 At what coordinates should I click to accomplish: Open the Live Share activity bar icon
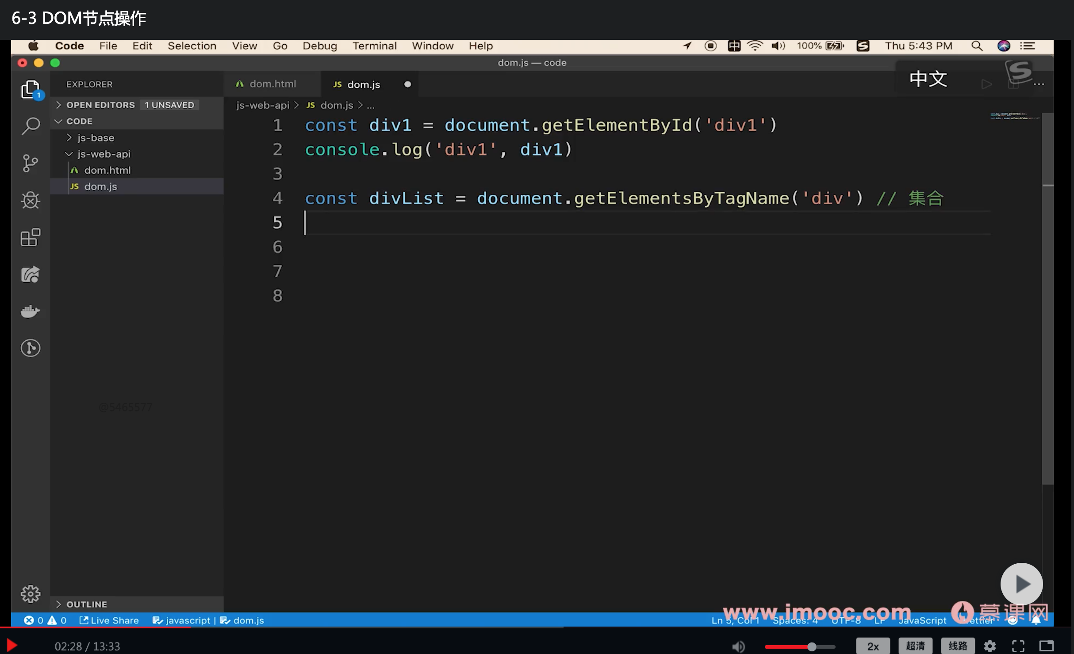(31, 275)
